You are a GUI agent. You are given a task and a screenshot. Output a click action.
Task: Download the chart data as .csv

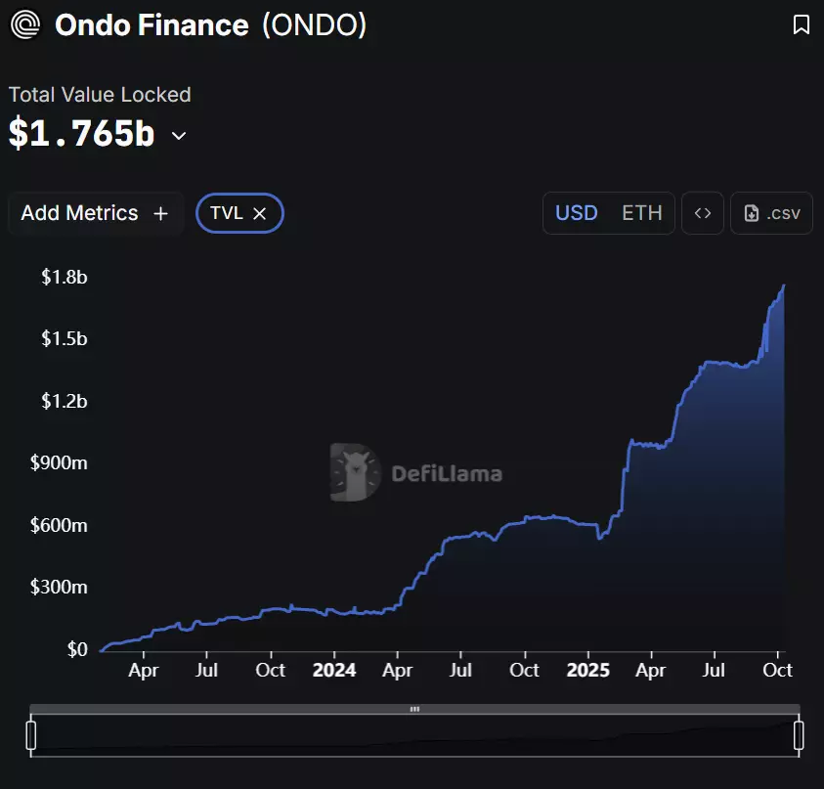[x=771, y=213]
